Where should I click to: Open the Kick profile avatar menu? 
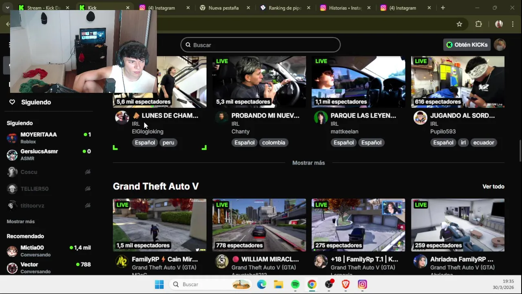point(500,45)
